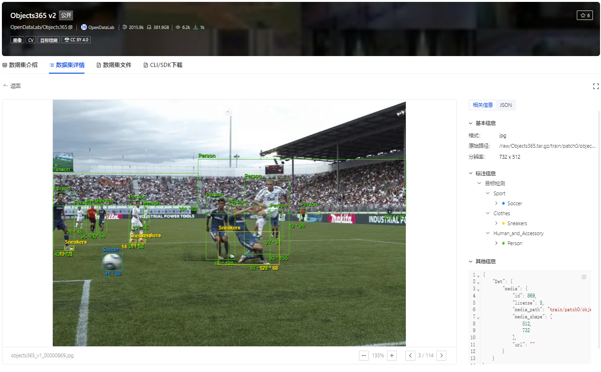The width and height of the screenshot is (601, 372).
Task: Click the Sneakers tree item label
Action: pos(517,223)
